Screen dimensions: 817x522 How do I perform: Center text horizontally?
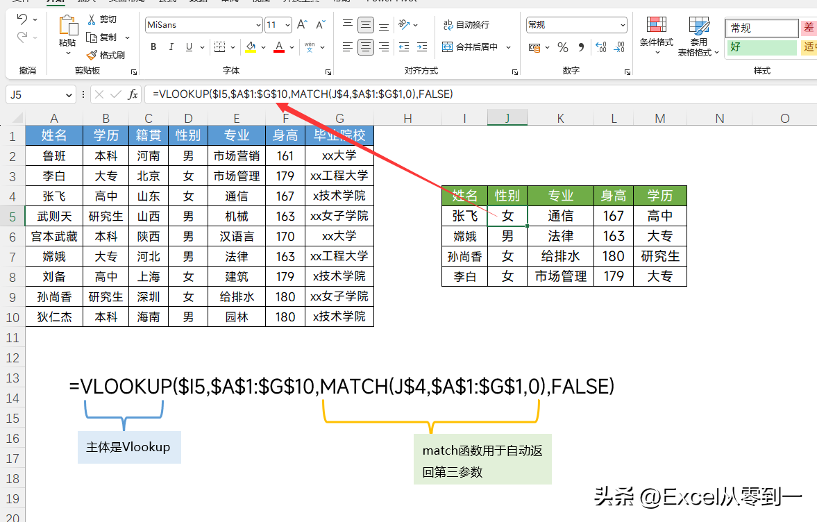366,47
